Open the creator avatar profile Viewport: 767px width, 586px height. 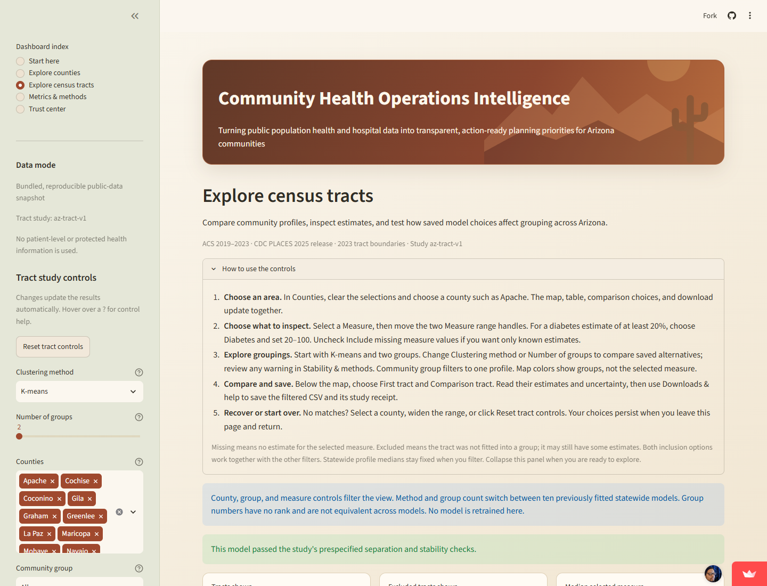coord(713,574)
